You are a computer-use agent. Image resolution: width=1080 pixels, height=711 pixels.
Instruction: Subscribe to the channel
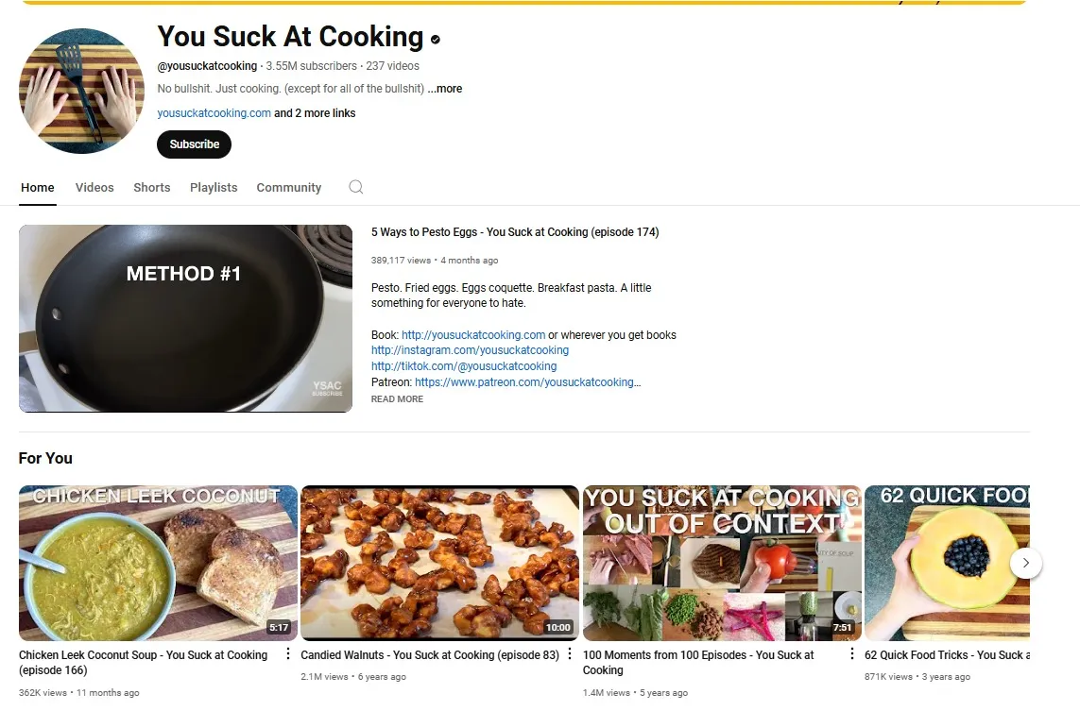click(x=194, y=144)
